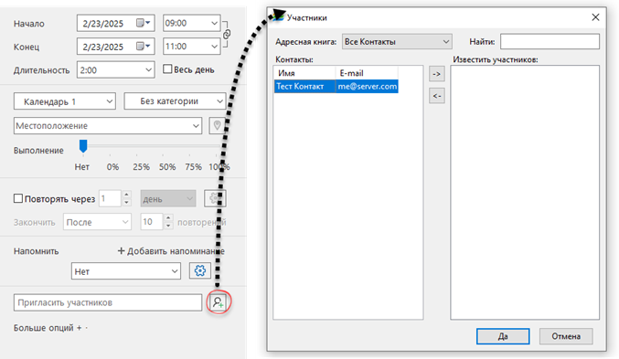Image resolution: width=619 pixels, height=359 pixels.
Task: Move contact to notify list with arrow button
Action: (437, 74)
